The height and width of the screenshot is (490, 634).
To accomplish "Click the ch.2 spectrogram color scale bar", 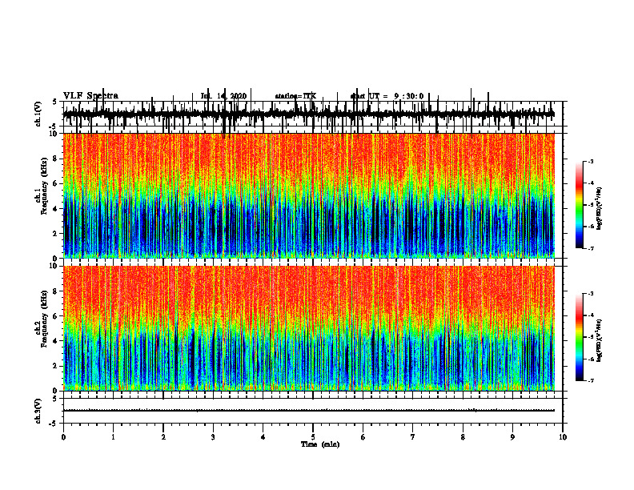I will click(580, 337).
